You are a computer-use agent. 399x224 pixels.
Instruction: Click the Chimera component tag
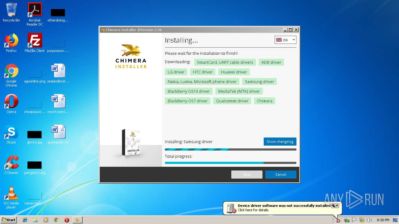coord(265,101)
